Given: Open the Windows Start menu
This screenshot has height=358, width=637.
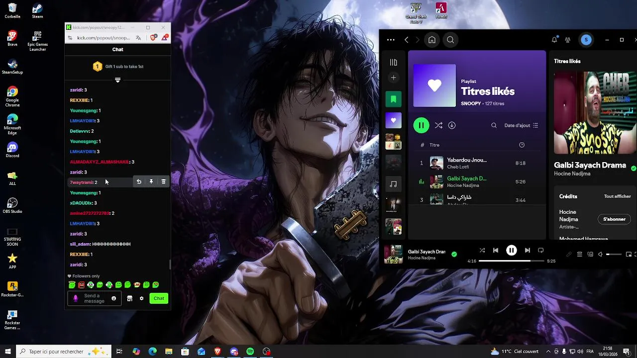Looking at the screenshot, I should pyautogui.click(x=8, y=352).
